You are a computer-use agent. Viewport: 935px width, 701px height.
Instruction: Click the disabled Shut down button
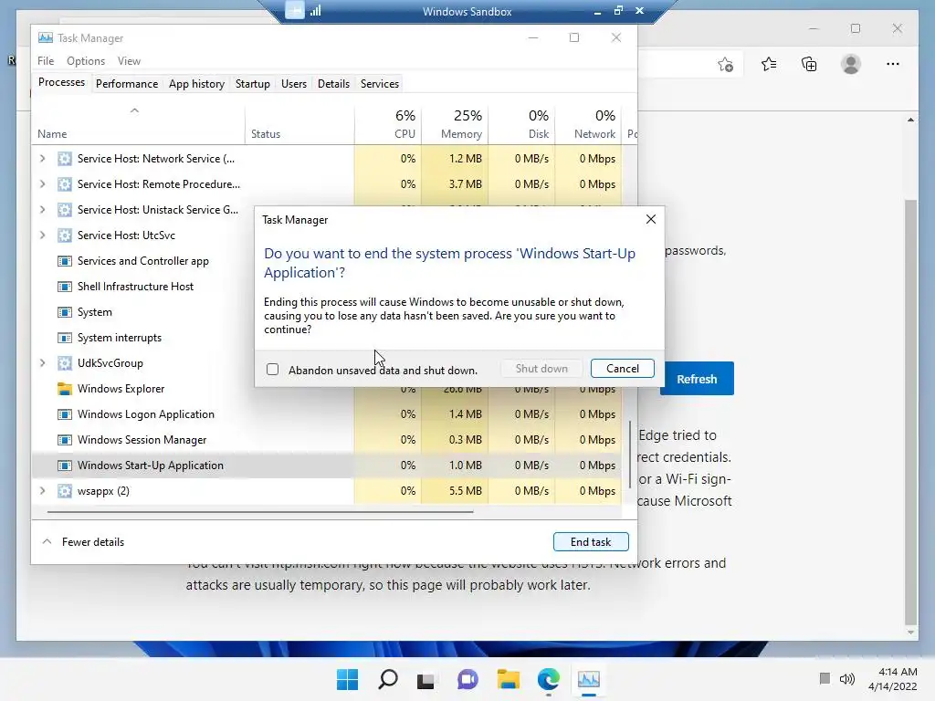click(541, 369)
